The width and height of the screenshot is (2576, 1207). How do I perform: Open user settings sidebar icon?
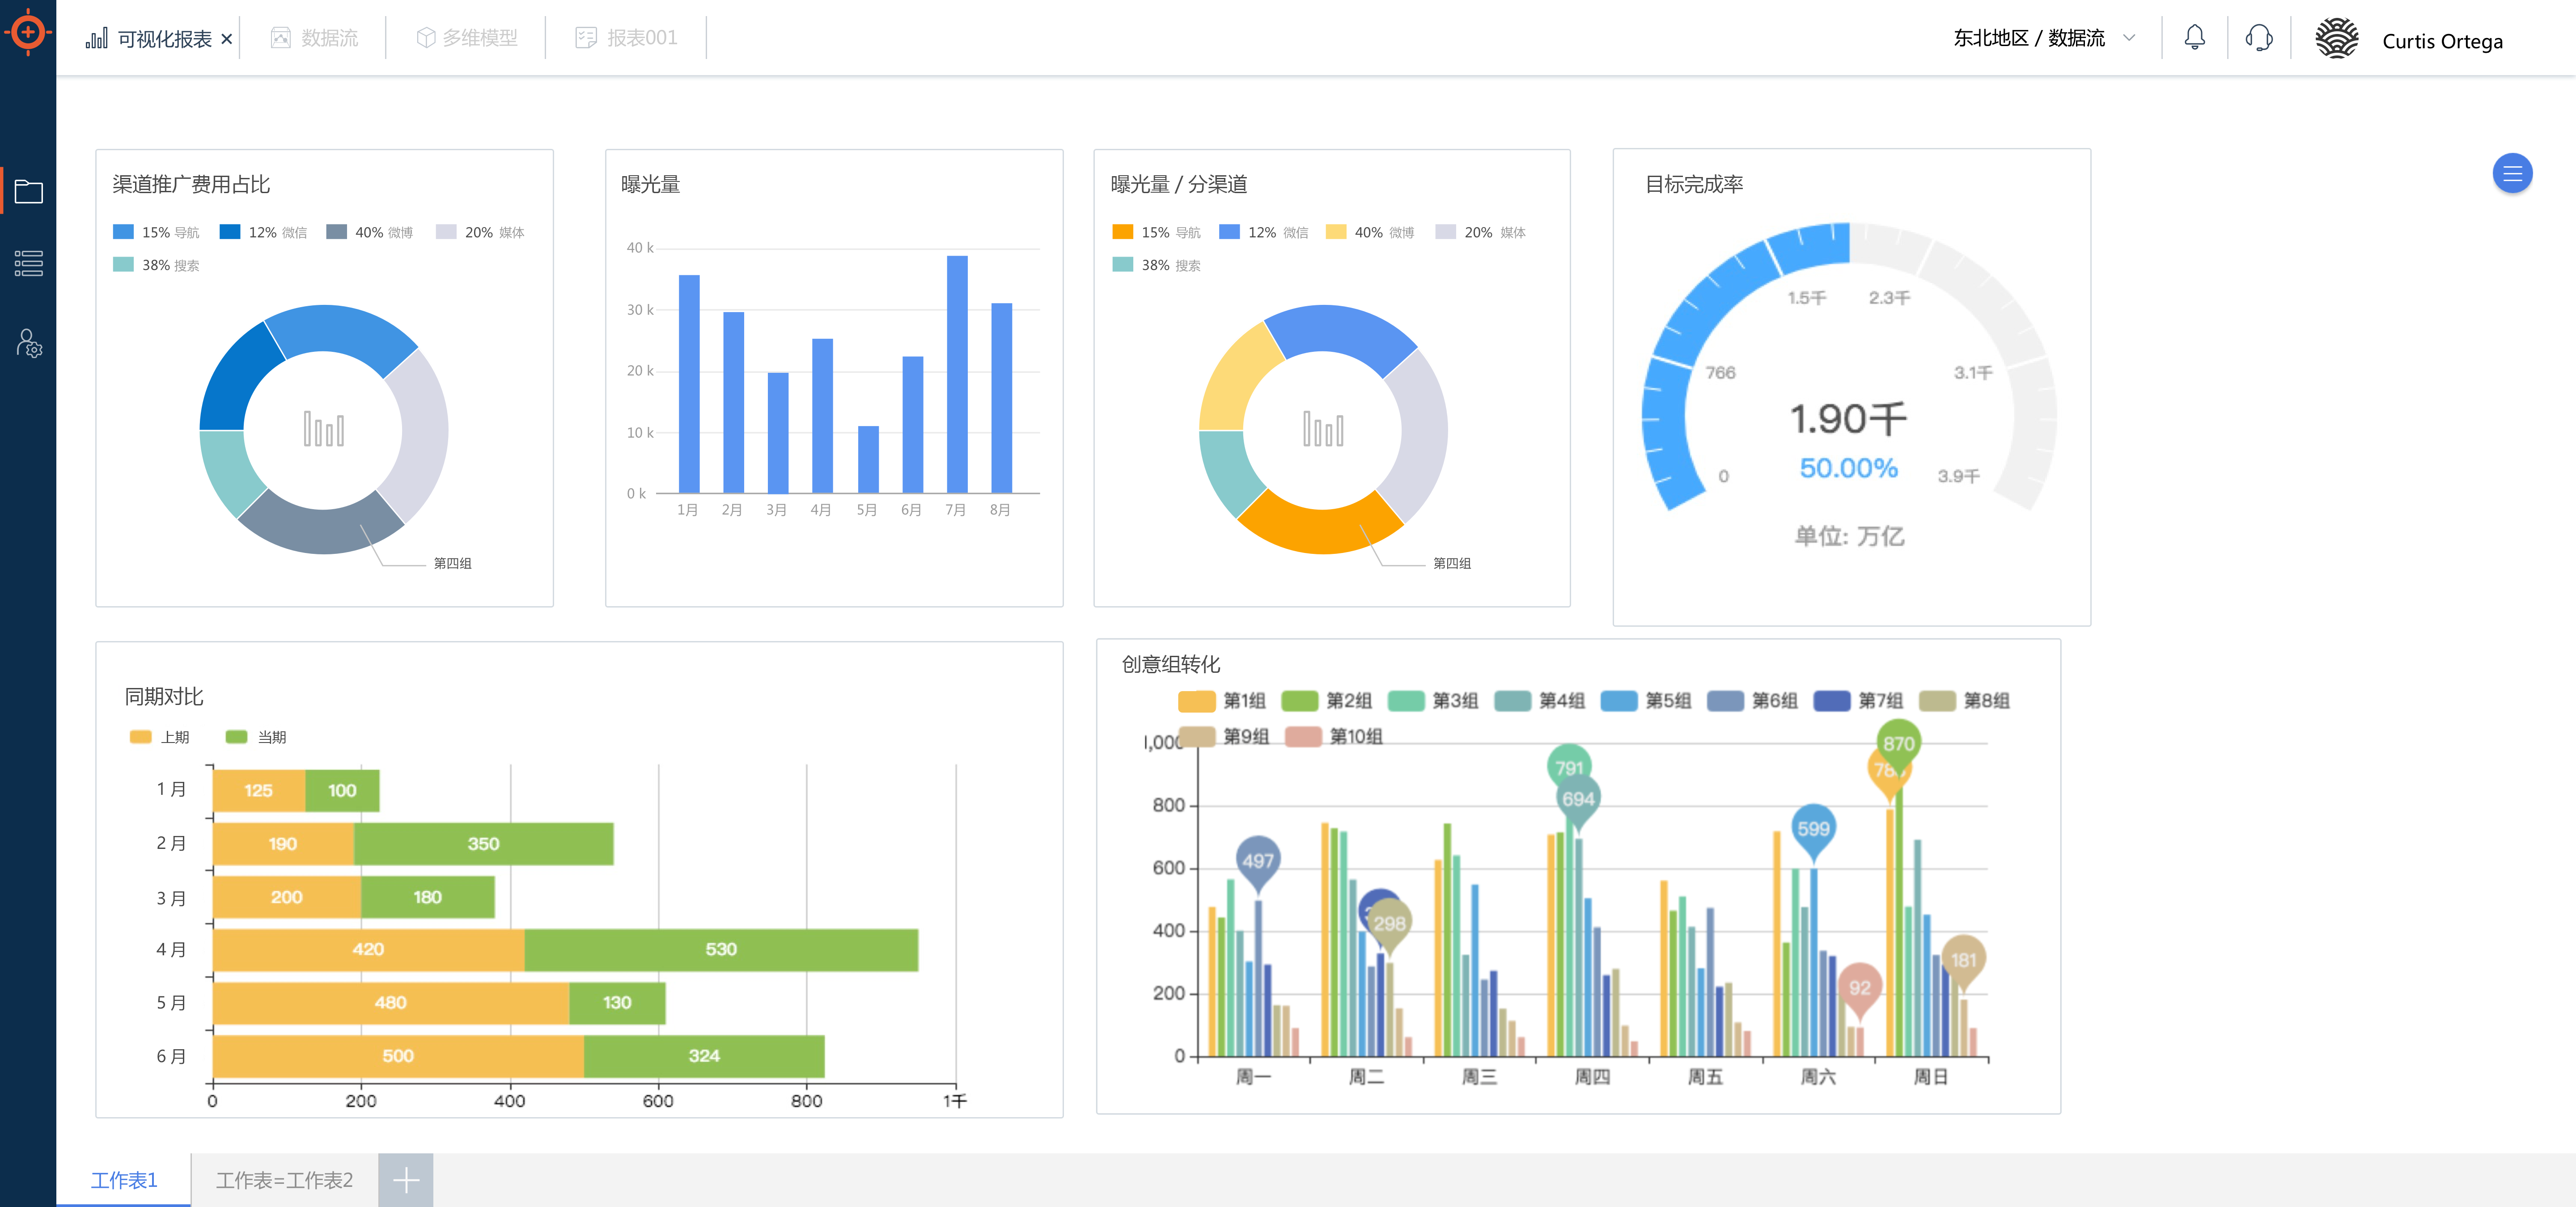tap(28, 343)
